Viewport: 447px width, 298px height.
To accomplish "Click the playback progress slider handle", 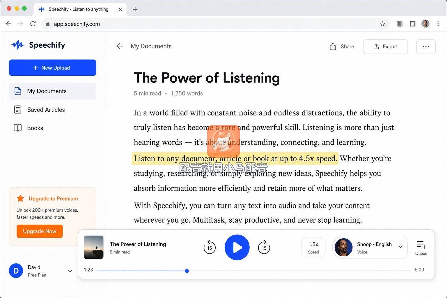I will (x=187, y=271).
